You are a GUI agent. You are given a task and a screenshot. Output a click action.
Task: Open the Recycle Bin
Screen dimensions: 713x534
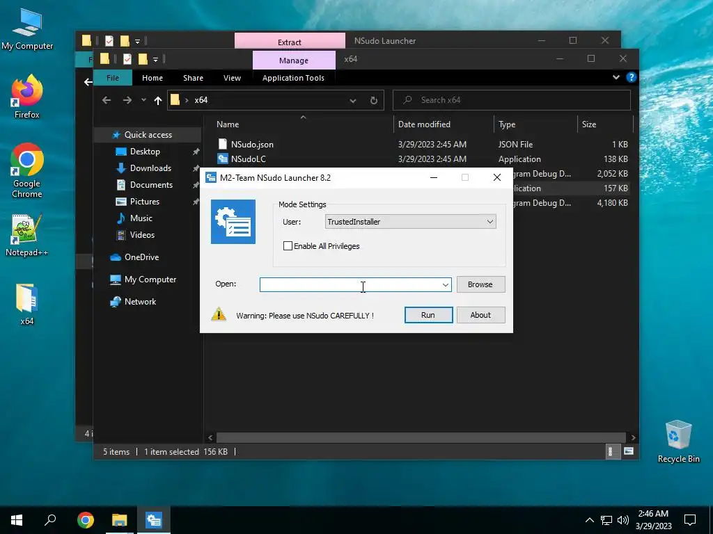[678, 442]
